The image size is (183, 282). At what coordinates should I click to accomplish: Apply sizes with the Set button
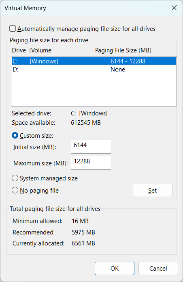point(153,191)
